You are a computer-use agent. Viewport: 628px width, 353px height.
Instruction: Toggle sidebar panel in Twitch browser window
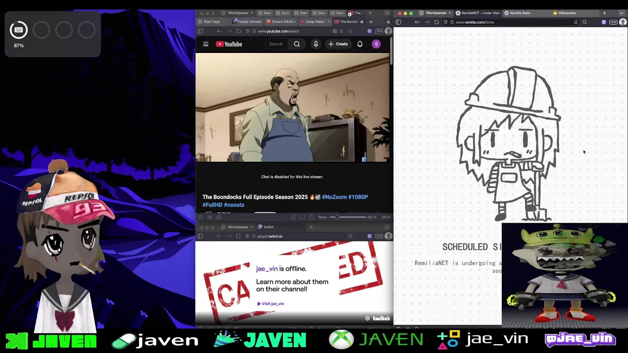click(200, 236)
